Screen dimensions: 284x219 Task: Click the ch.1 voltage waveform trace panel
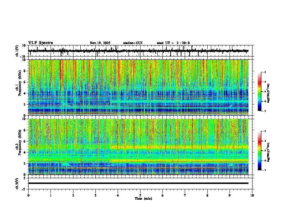pyautogui.click(x=140, y=51)
